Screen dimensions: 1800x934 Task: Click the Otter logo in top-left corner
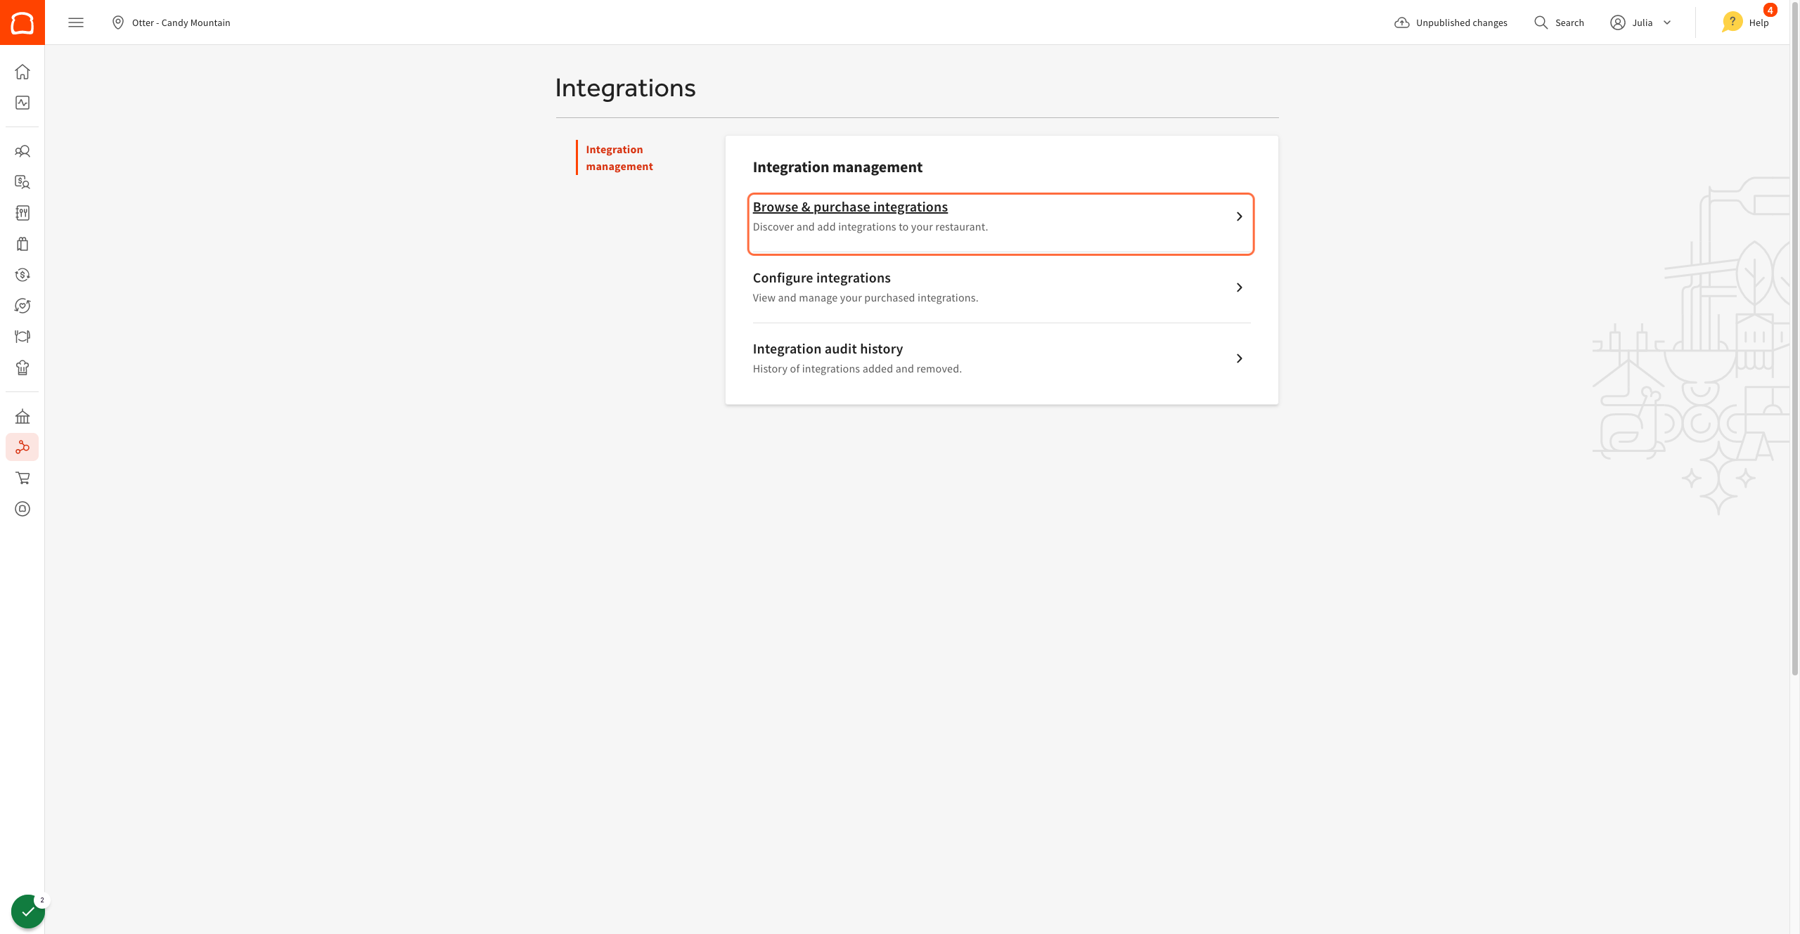tap(22, 22)
